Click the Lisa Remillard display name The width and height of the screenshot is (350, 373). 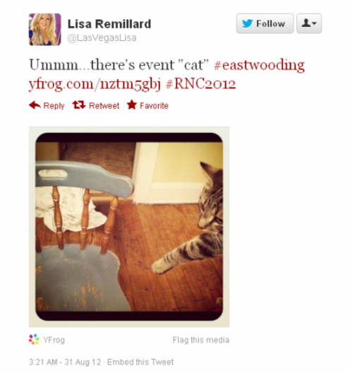109,24
